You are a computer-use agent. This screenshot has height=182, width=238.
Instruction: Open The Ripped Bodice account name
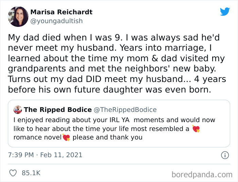[x=58, y=110]
